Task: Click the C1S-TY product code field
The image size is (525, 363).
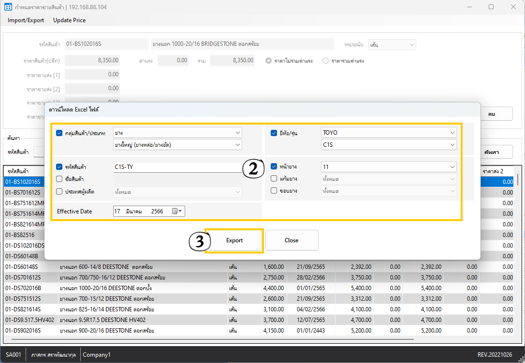Action: [x=176, y=167]
